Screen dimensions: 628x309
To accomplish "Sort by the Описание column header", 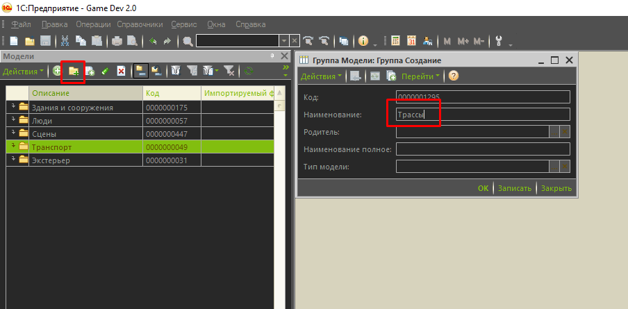I will click(x=85, y=93).
